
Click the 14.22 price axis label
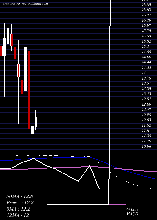pos(146,68)
